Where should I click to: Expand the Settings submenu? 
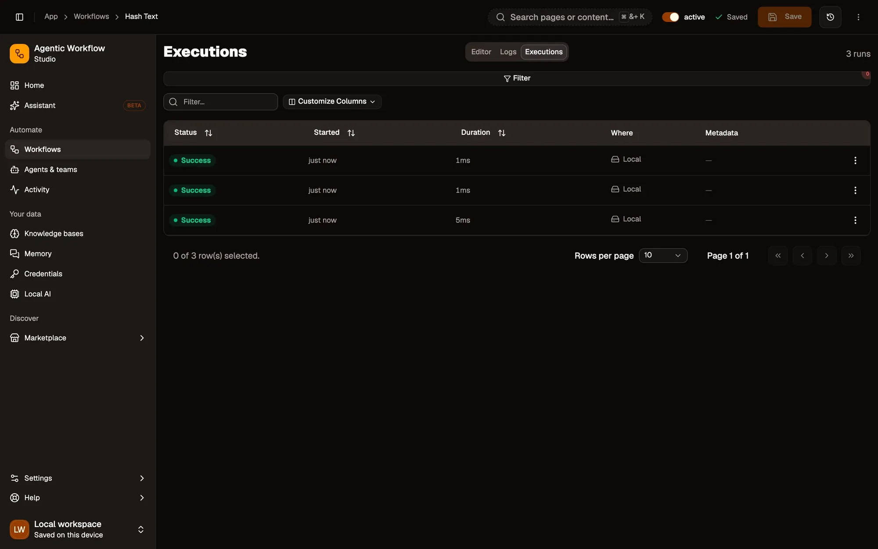tap(78, 478)
